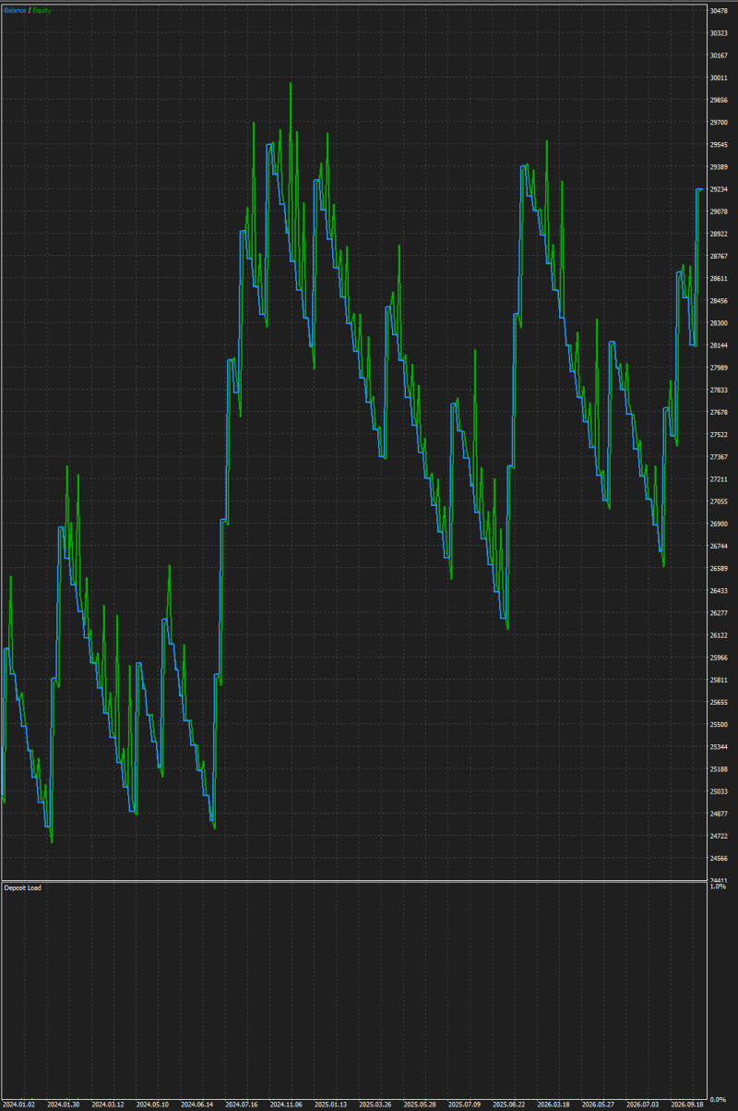
Task: Click the green 'Equity' legend label
Action: [x=42, y=10]
